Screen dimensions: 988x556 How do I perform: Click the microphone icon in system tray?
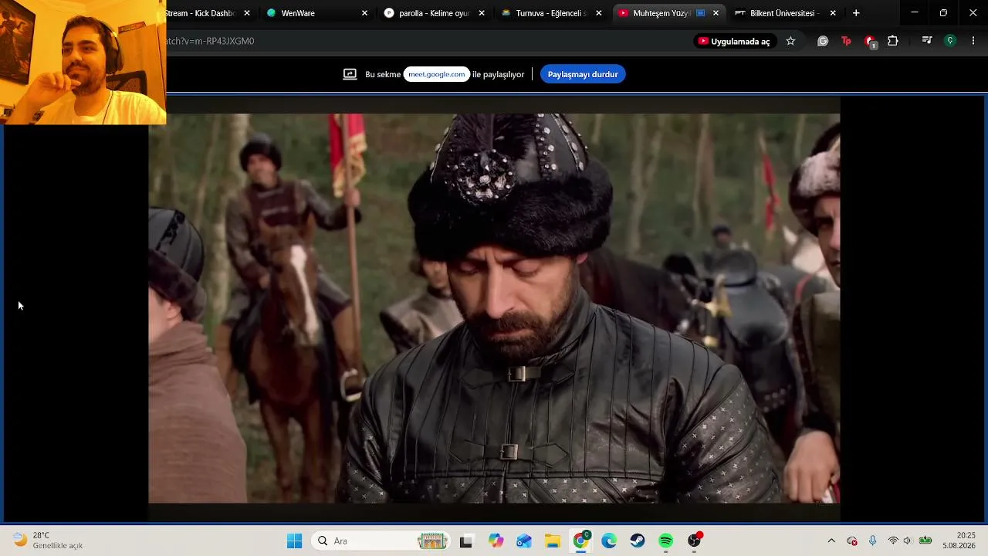point(872,541)
